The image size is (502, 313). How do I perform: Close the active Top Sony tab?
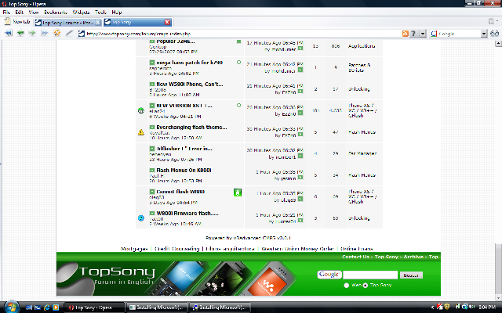pyautogui.click(x=167, y=22)
